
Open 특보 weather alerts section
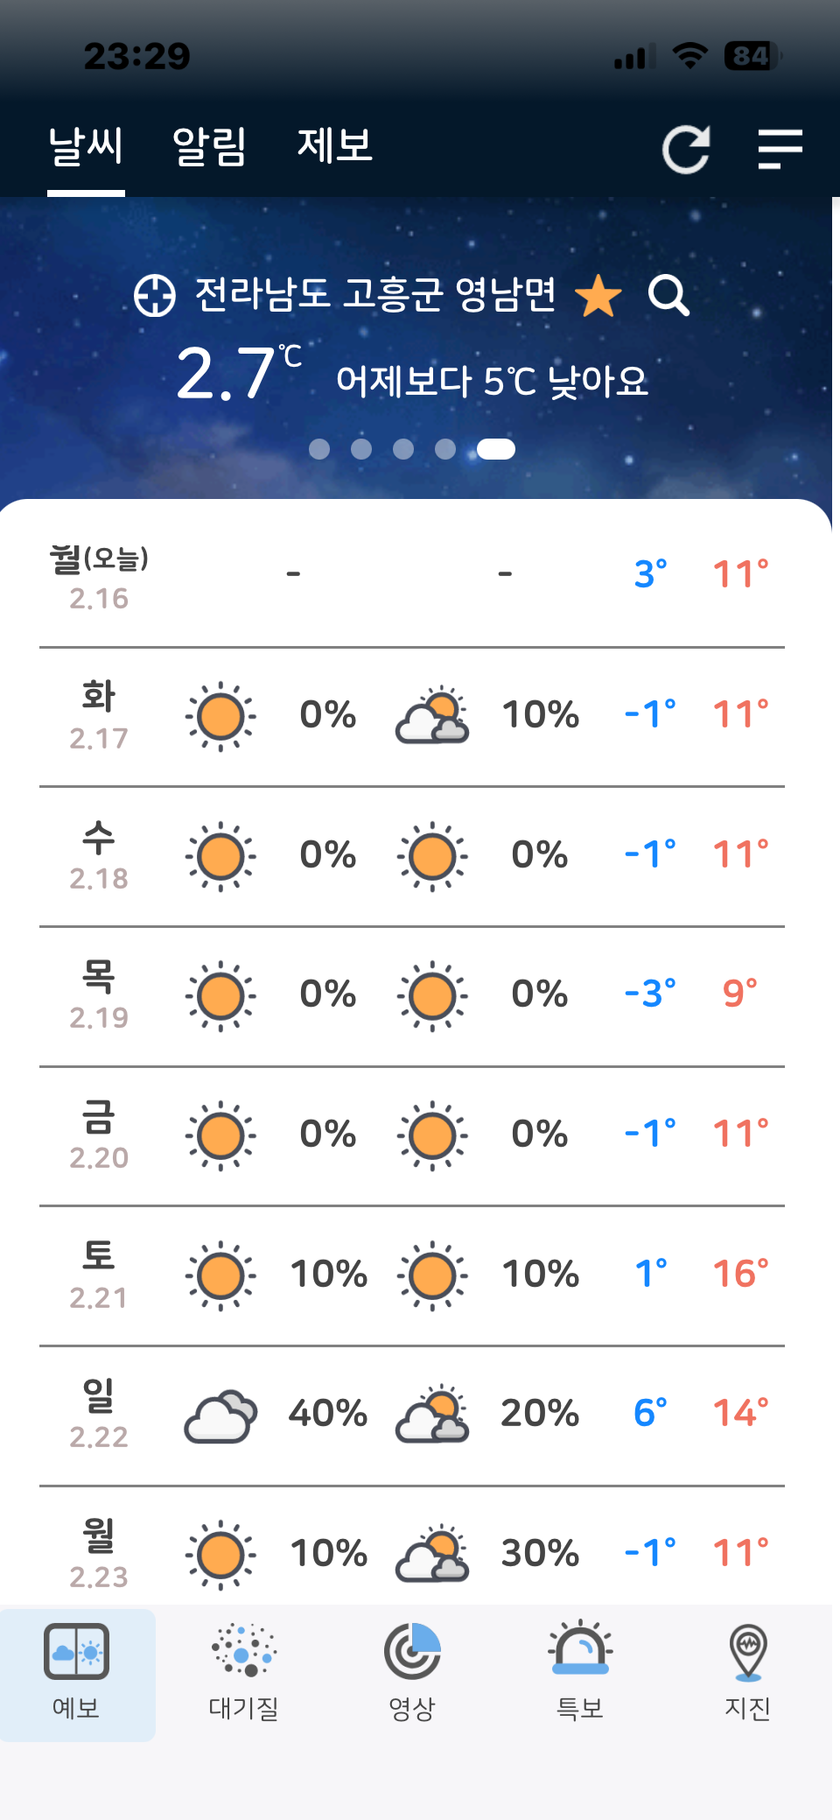580,1672
